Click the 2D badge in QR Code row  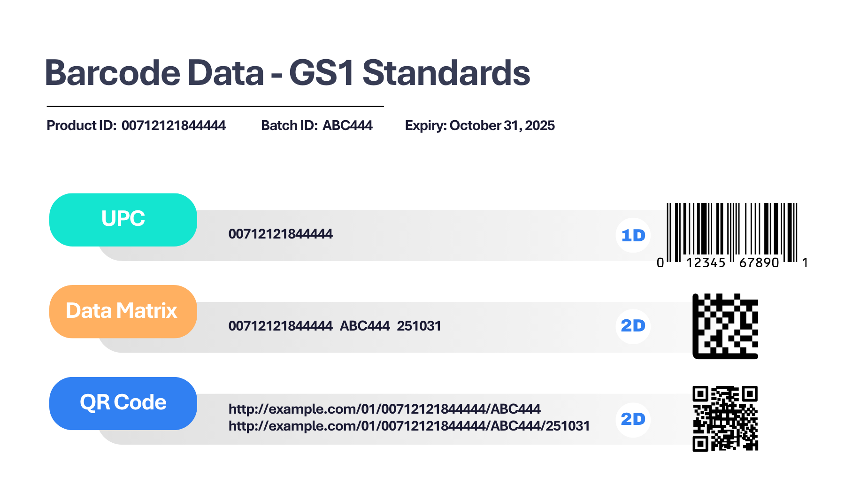(633, 419)
